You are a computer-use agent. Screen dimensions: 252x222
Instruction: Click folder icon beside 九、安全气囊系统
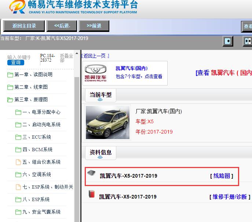[x=18, y=212]
